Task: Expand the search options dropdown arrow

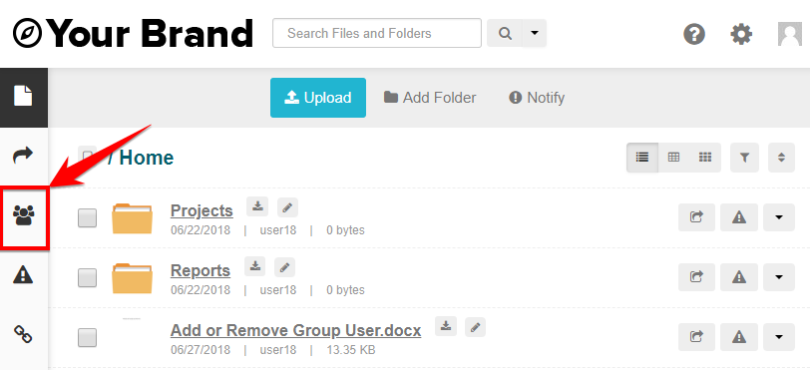Action: (x=535, y=33)
